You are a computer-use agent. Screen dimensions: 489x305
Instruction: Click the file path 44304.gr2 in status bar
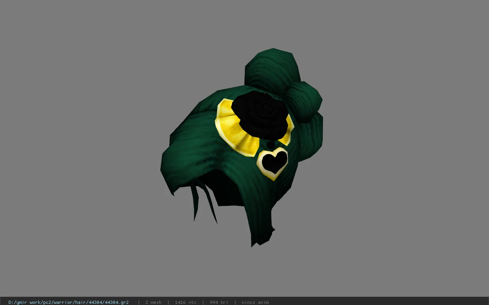[x=68, y=302]
